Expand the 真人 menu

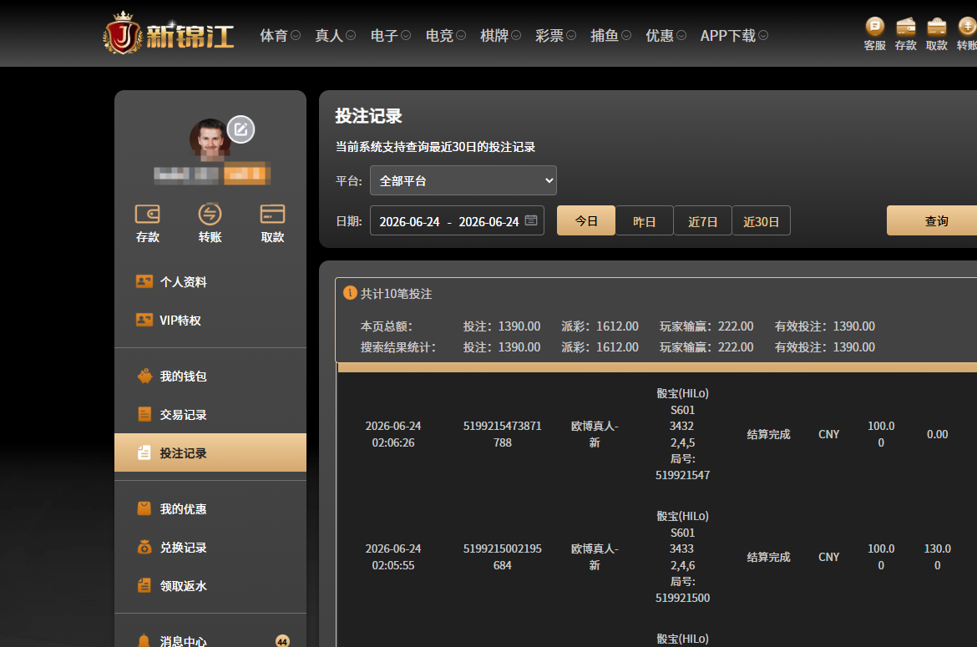pos(335,36)
